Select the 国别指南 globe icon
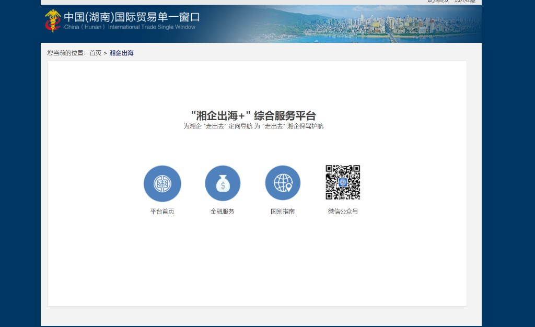535x327 pixels. pos(283,183)
